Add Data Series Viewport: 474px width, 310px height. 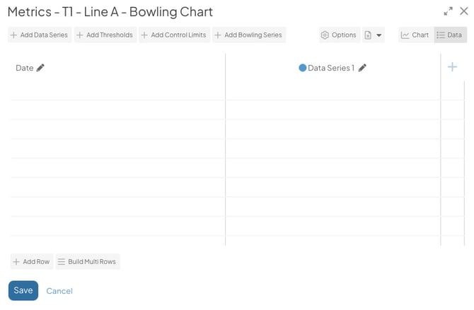click(40, 35)
